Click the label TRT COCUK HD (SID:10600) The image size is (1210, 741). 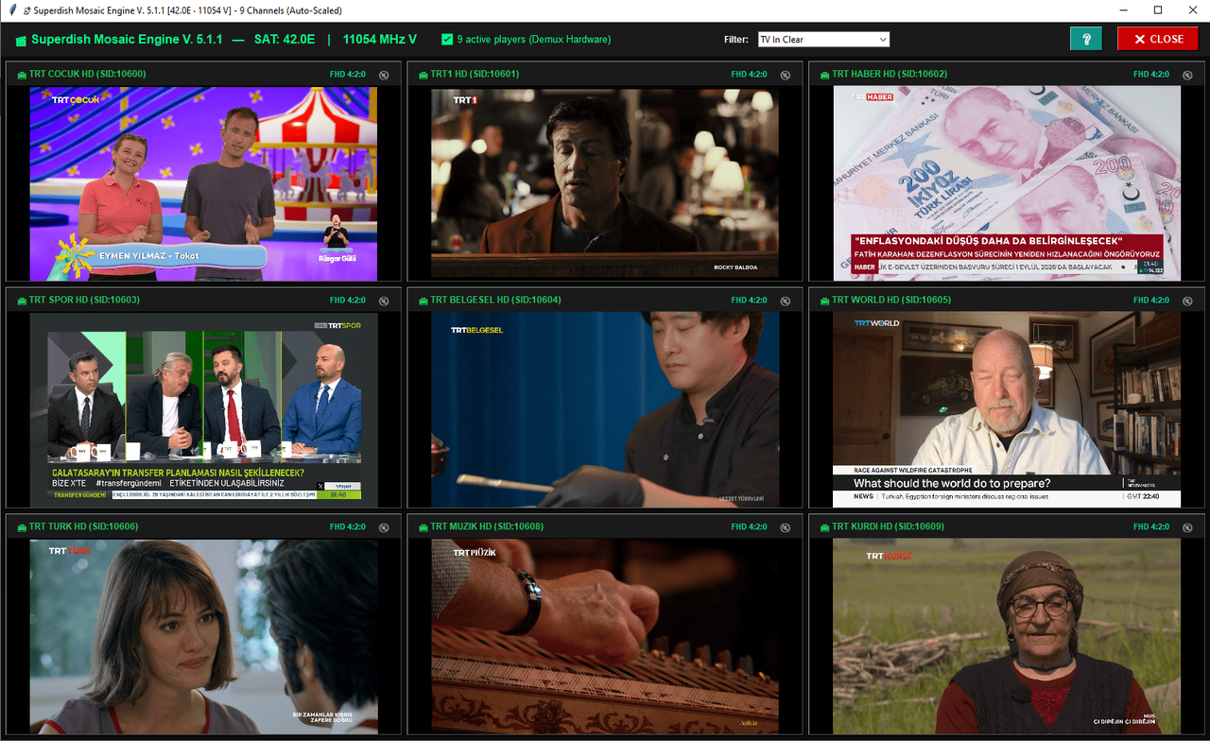pos(87,74)
